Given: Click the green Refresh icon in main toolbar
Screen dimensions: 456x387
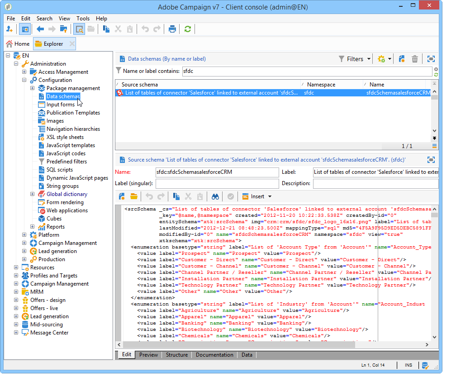Looking at the screenshot, I should point(187,29).
